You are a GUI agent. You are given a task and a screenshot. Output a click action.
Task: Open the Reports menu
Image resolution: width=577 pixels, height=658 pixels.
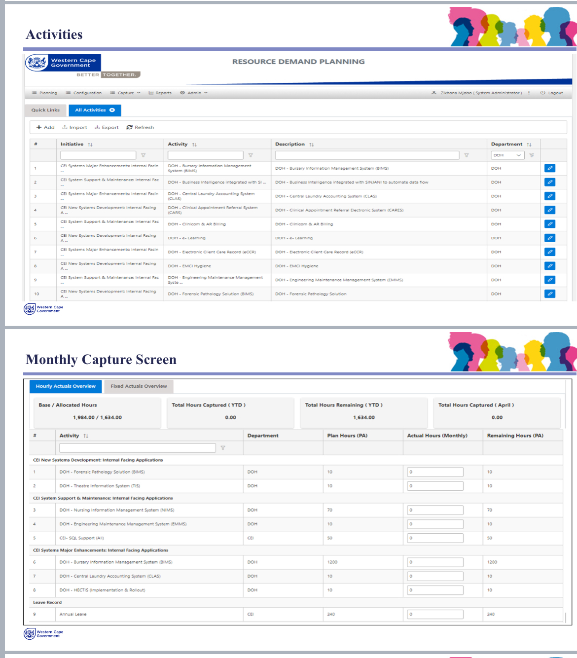coord(160,93)
